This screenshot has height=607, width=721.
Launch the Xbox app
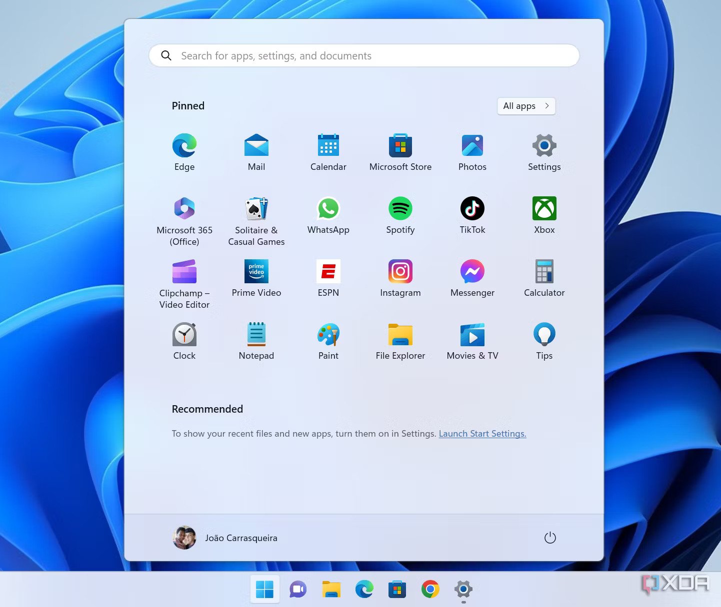544,215
